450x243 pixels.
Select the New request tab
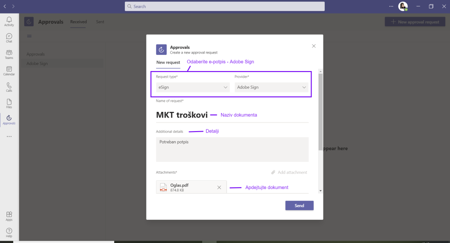tap(168, 63)
